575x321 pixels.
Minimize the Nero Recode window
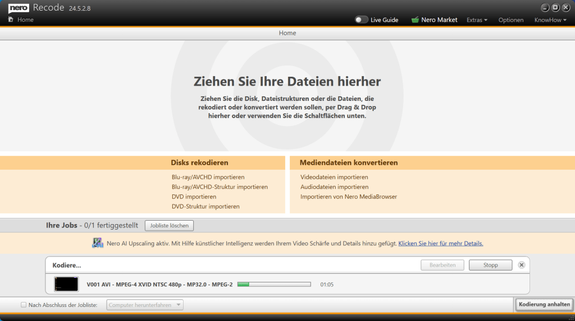point(545,7)
